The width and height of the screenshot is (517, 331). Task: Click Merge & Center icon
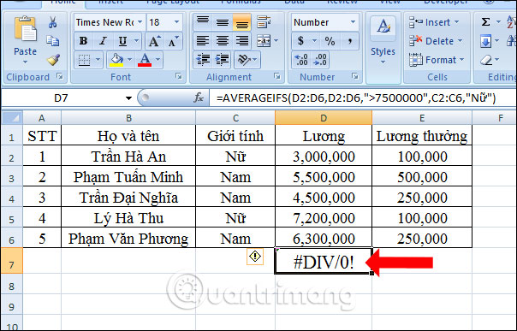point(264,41)
